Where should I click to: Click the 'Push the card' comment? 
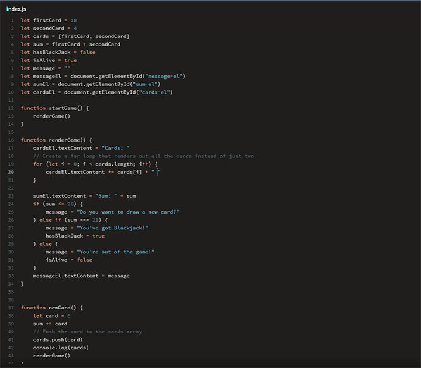tap(88, 332)
